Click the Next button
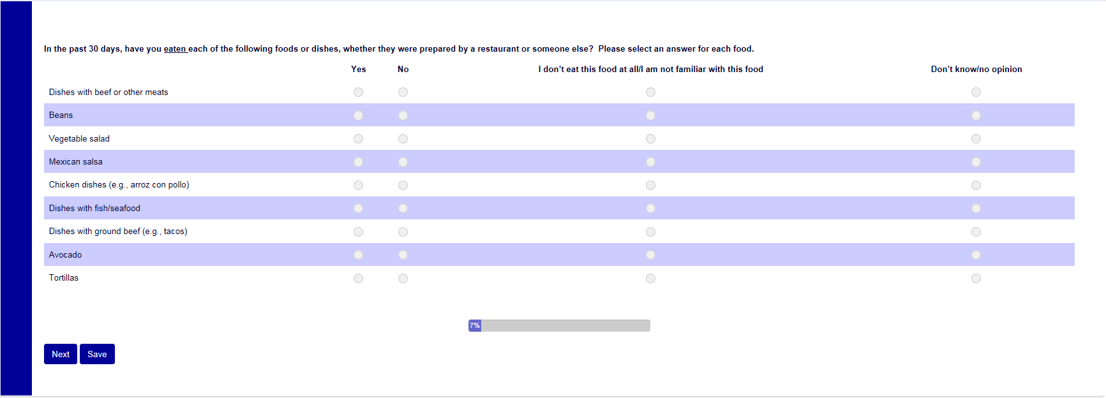 click(x=61, y=354)
